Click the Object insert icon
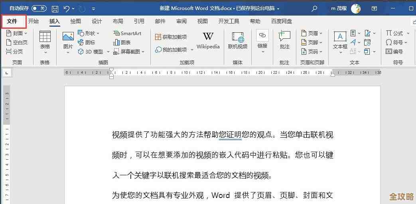 pyautogui.click(x=367, y=51)
